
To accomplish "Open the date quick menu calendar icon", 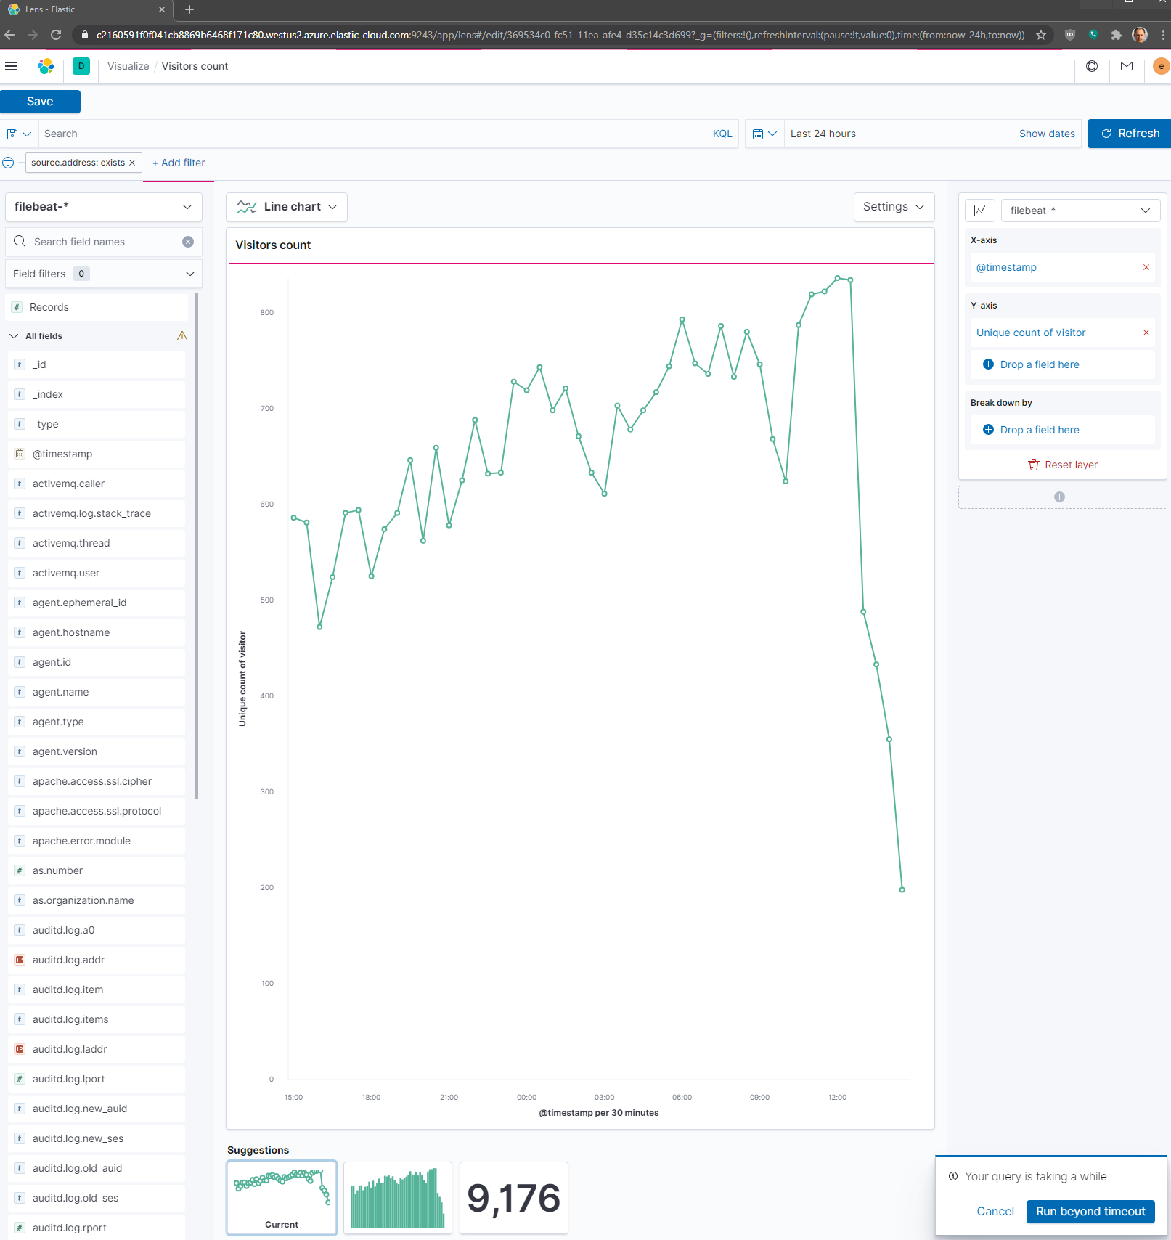I will (x=764, y=134).
